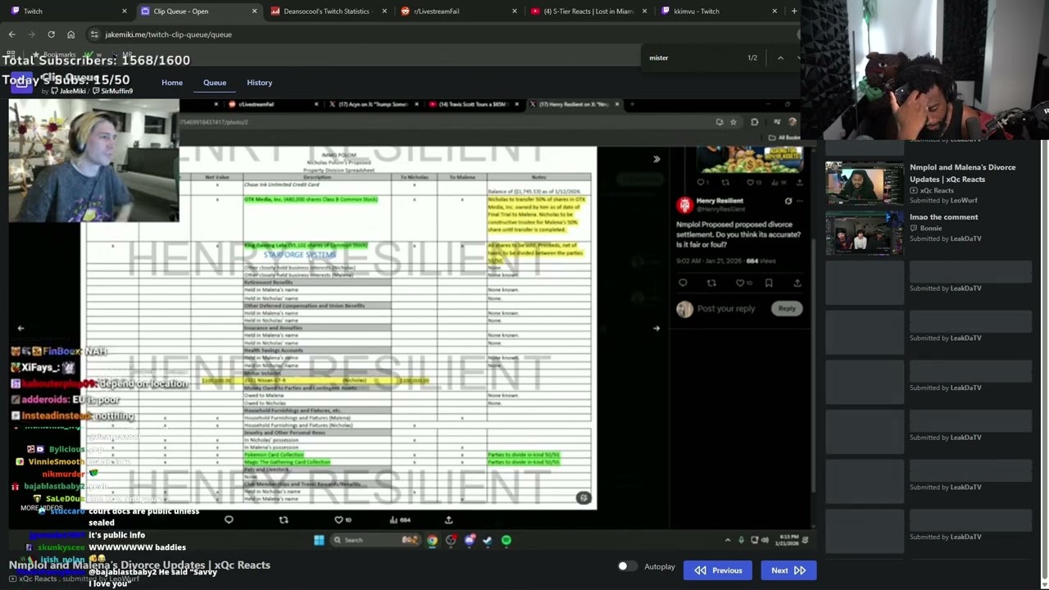Switch to the Travis Scott Tours tab in the clip
This screenshot has height=590, width=1049.
click(473, 104)
